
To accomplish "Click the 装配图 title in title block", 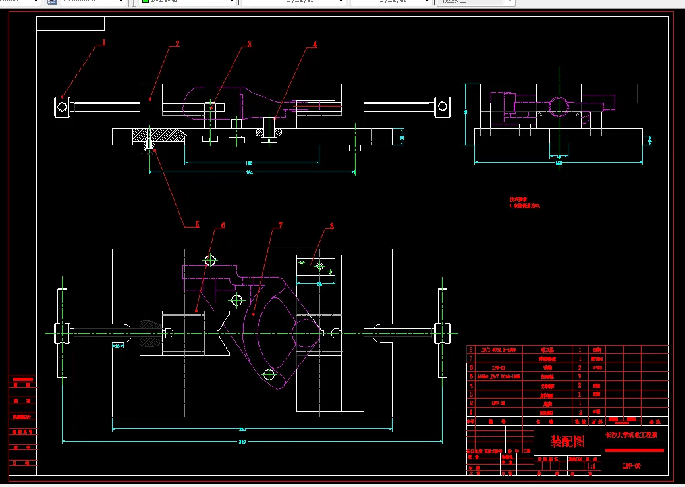I will (x=567, y=441).
